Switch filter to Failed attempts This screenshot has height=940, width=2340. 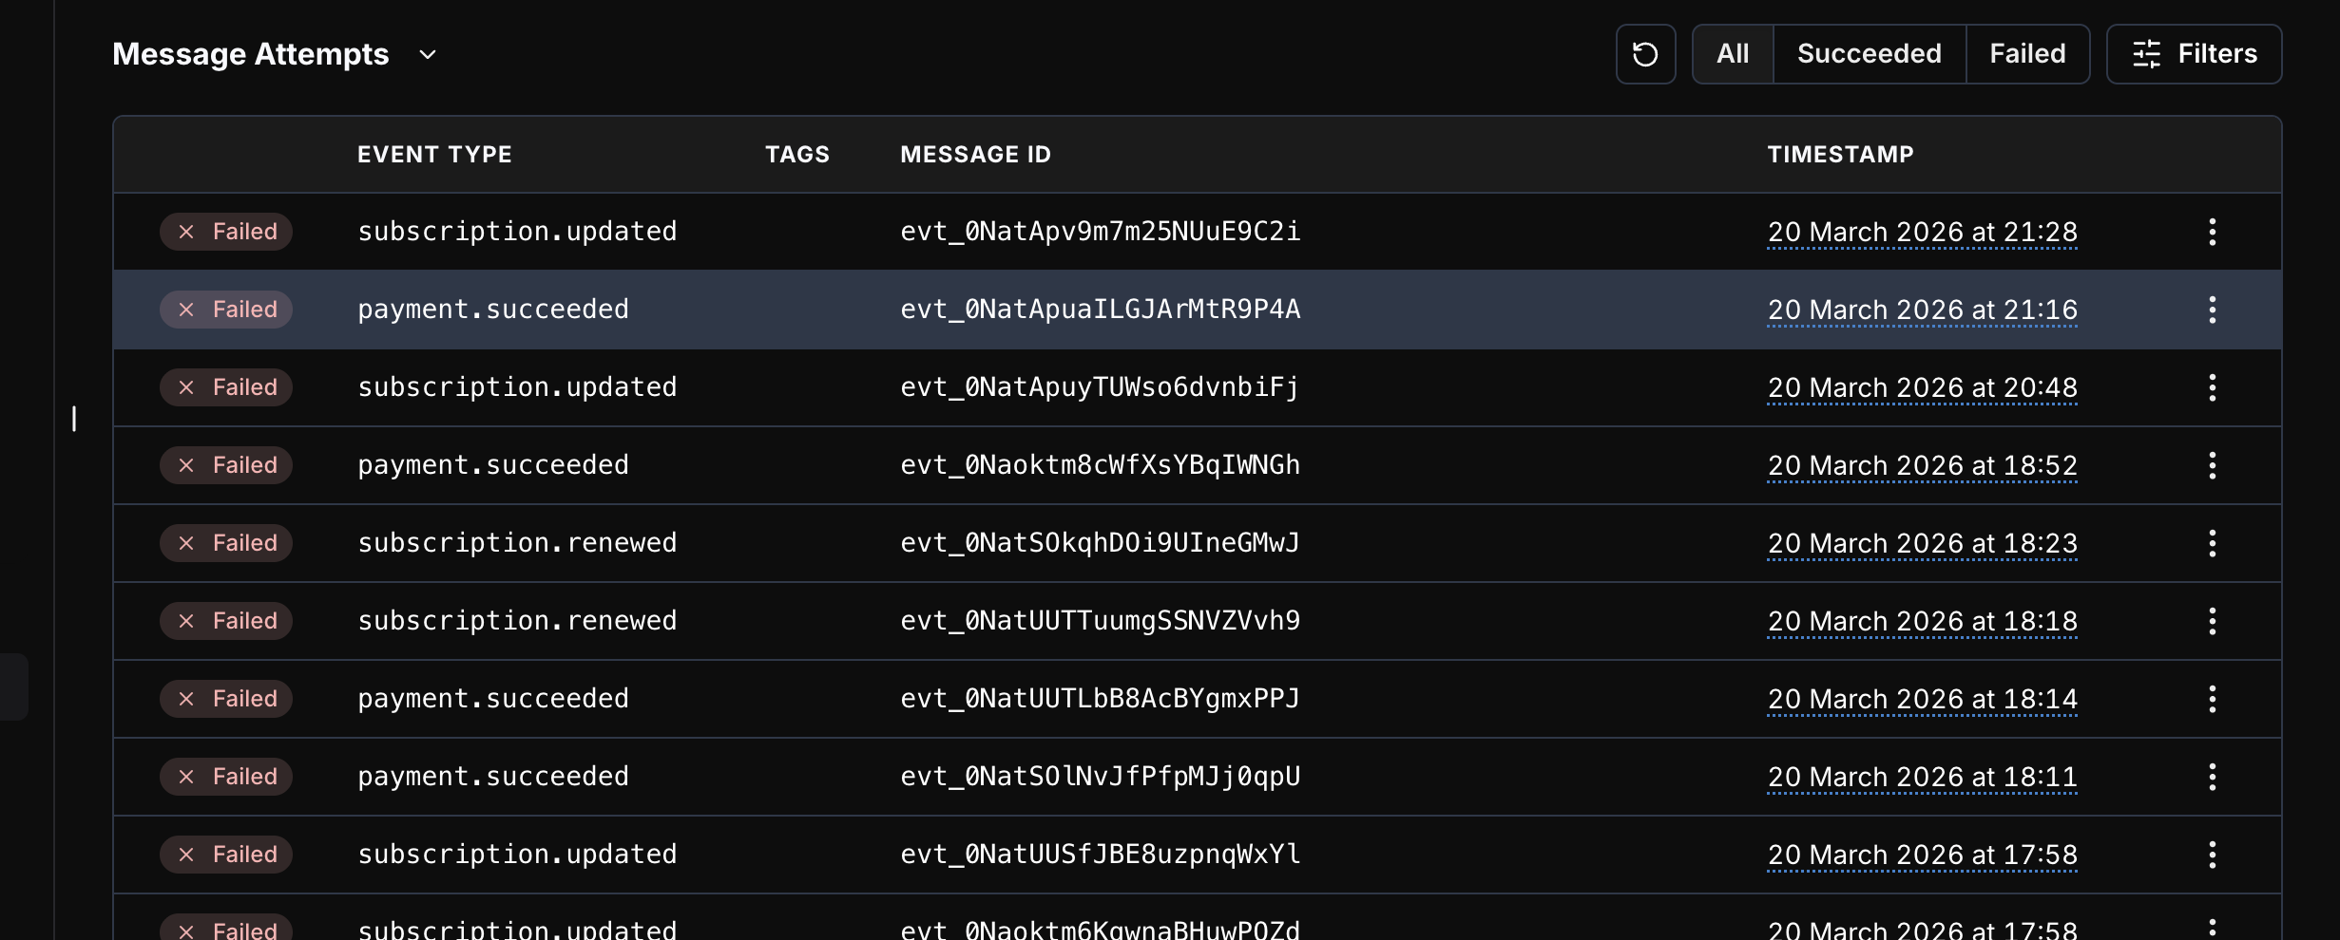point(2027,53)
